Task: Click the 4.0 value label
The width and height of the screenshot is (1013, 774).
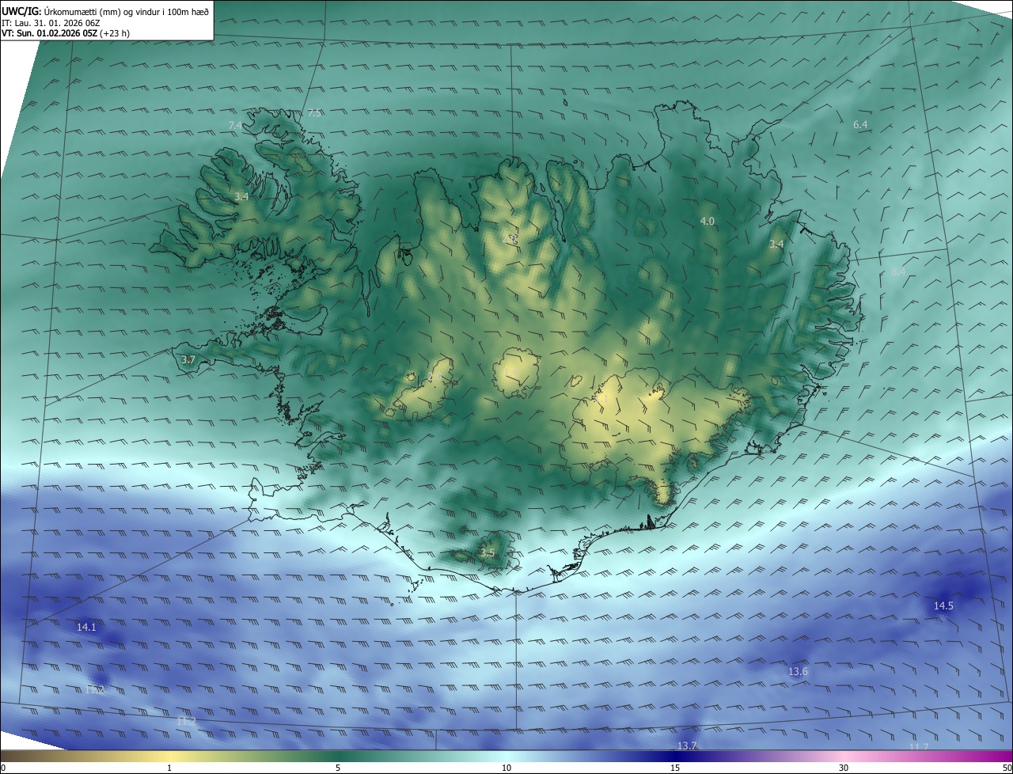Action: (x=708, y=221)
